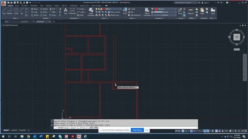Click the Group tool
This screenshot has height=139, width=248.
(x=180, y=11)
